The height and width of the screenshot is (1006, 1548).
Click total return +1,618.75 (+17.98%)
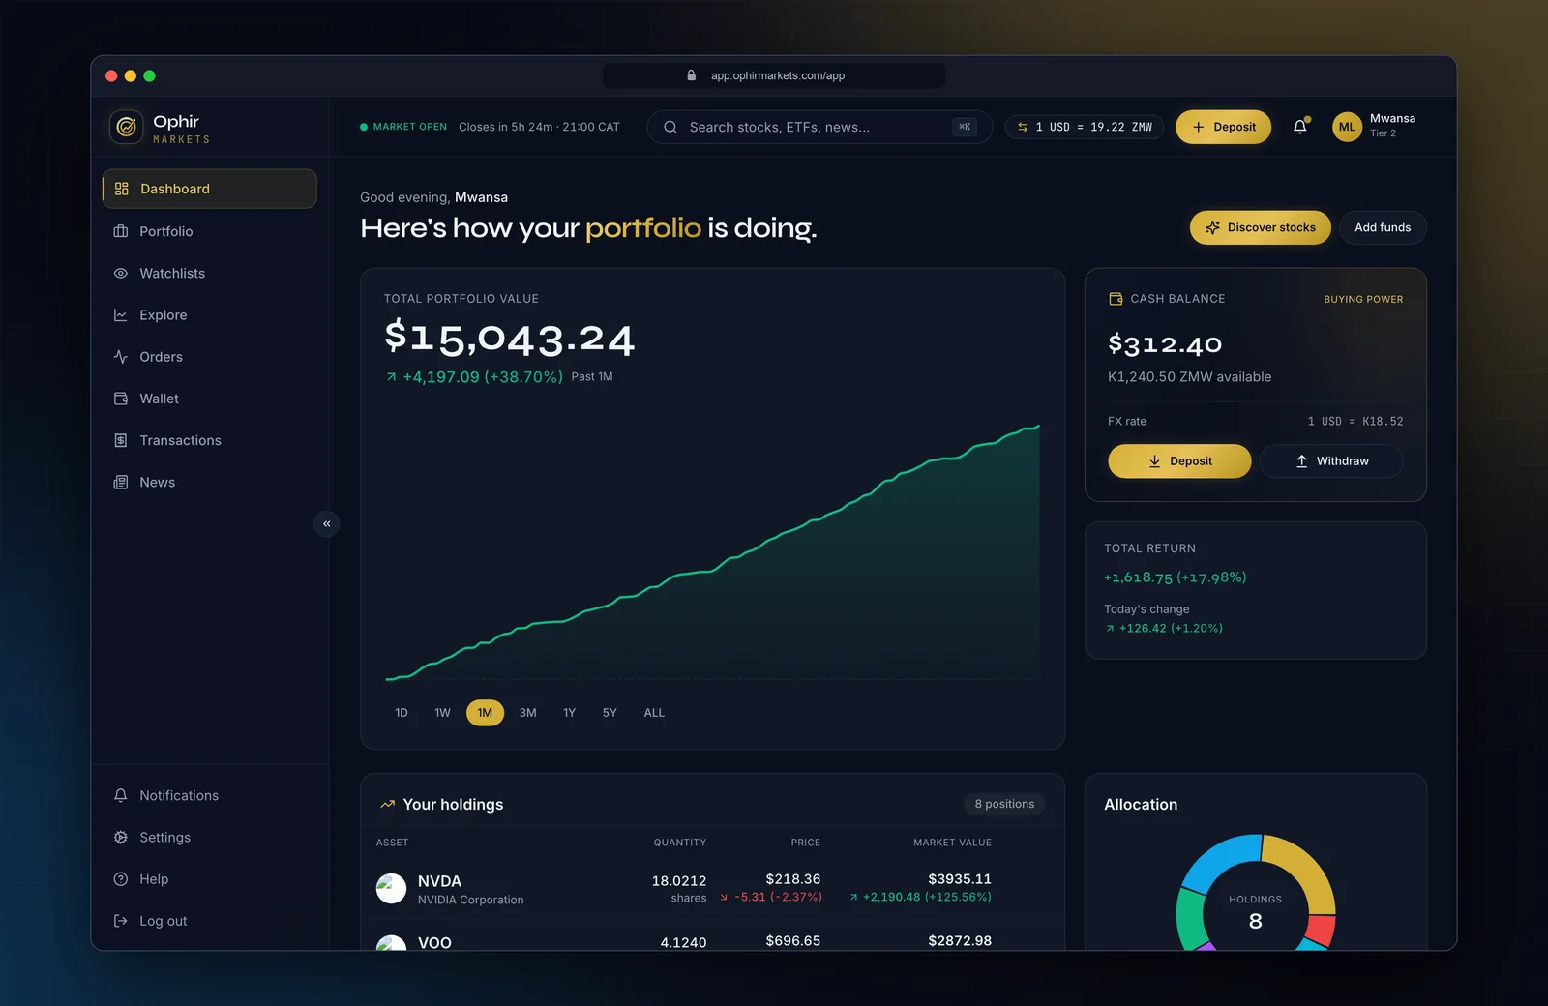[1175, 577]
